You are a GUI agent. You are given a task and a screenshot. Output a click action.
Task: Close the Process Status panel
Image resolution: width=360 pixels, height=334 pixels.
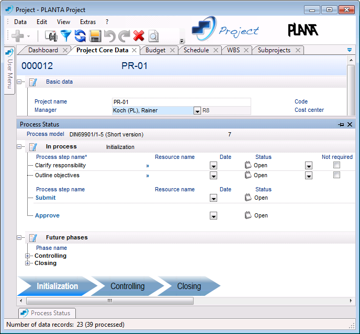point(350,124)
